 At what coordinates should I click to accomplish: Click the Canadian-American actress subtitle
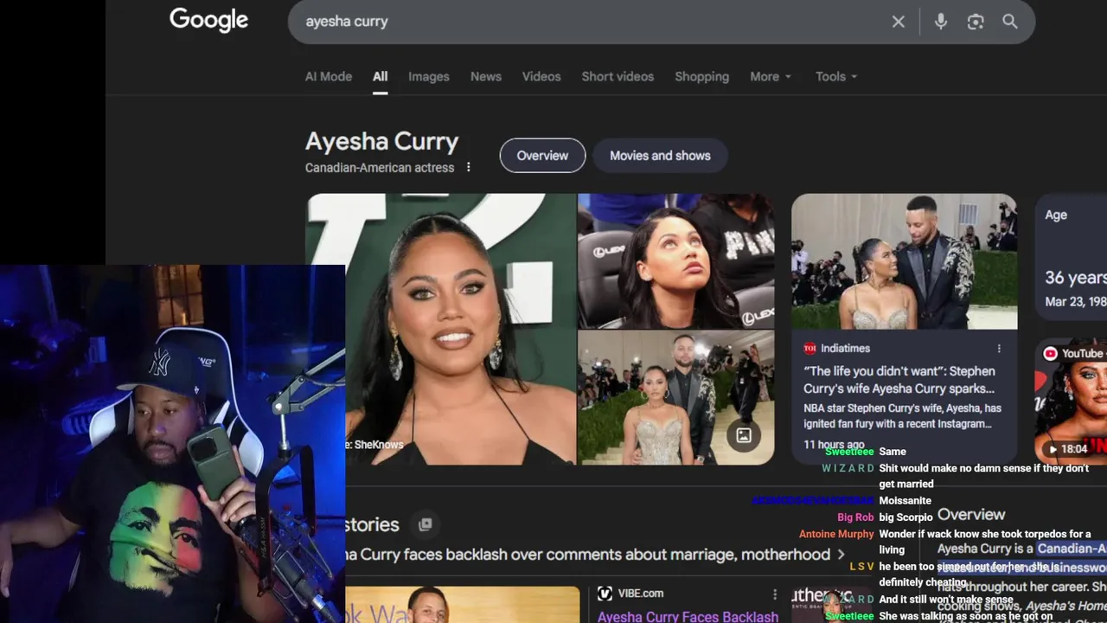pyautogui.click(x=380, y=167)
